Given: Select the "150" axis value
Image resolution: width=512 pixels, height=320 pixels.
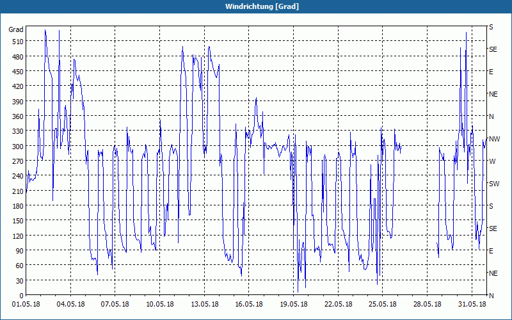Looking at the screenshot, I should pos(18,221).
